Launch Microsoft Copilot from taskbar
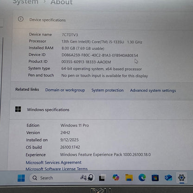Screen dimensions: 193x193 (116, 177)
